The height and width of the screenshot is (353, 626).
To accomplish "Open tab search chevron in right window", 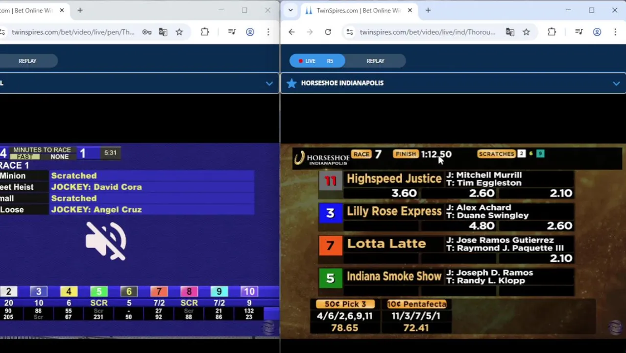I will click(x=290, y=10).
